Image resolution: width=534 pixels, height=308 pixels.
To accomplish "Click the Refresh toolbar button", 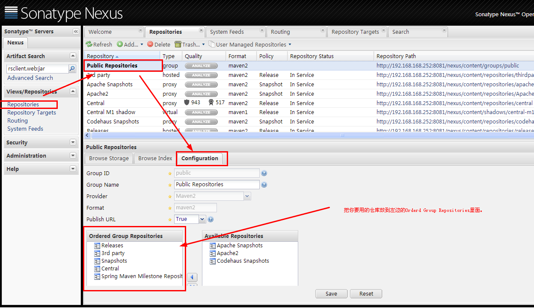I will (99, 44).
